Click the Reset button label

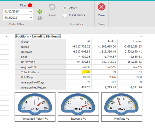52,15
